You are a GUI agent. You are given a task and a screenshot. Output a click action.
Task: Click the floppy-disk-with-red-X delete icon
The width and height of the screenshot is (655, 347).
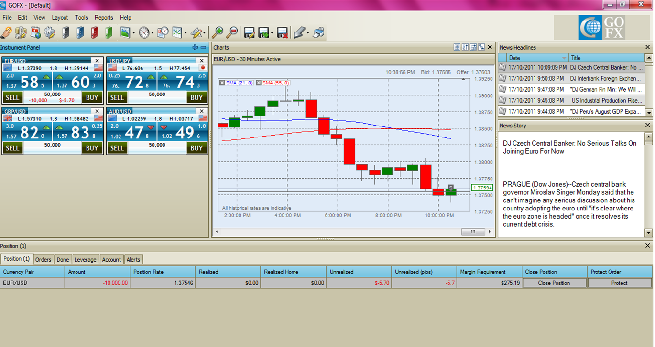tap(283, 32)
